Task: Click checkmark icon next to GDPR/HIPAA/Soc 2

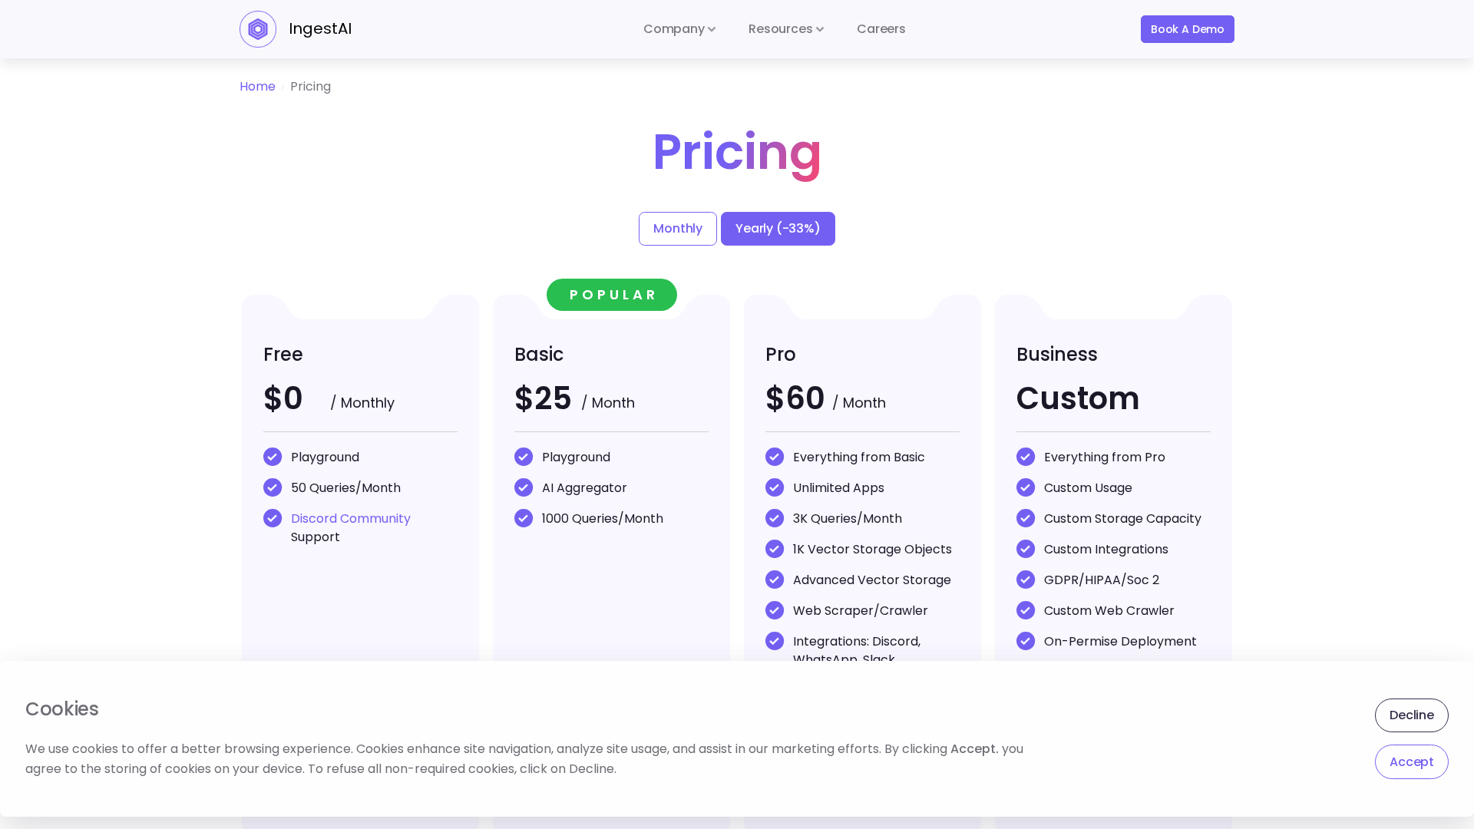Action: point(1026,580)
